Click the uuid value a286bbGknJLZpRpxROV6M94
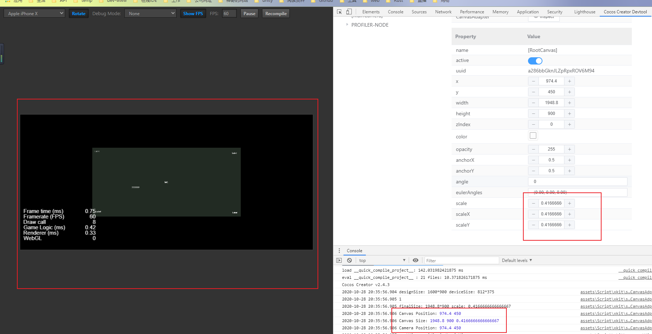 561,71
